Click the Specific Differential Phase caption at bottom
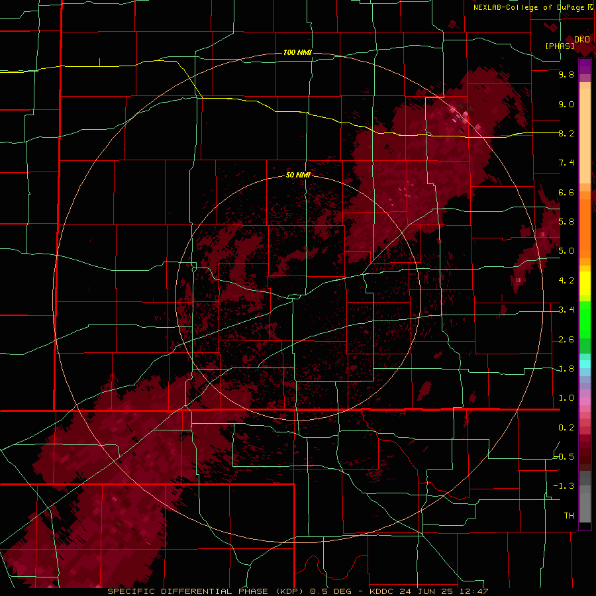 click(x=297, y=591)
